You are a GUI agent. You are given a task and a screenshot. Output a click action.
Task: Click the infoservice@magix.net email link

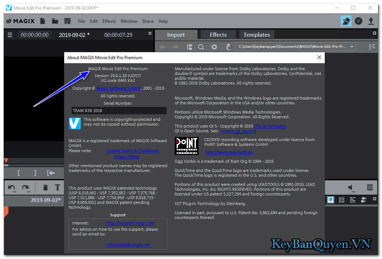pyautogui.click(x=128, y=245)
